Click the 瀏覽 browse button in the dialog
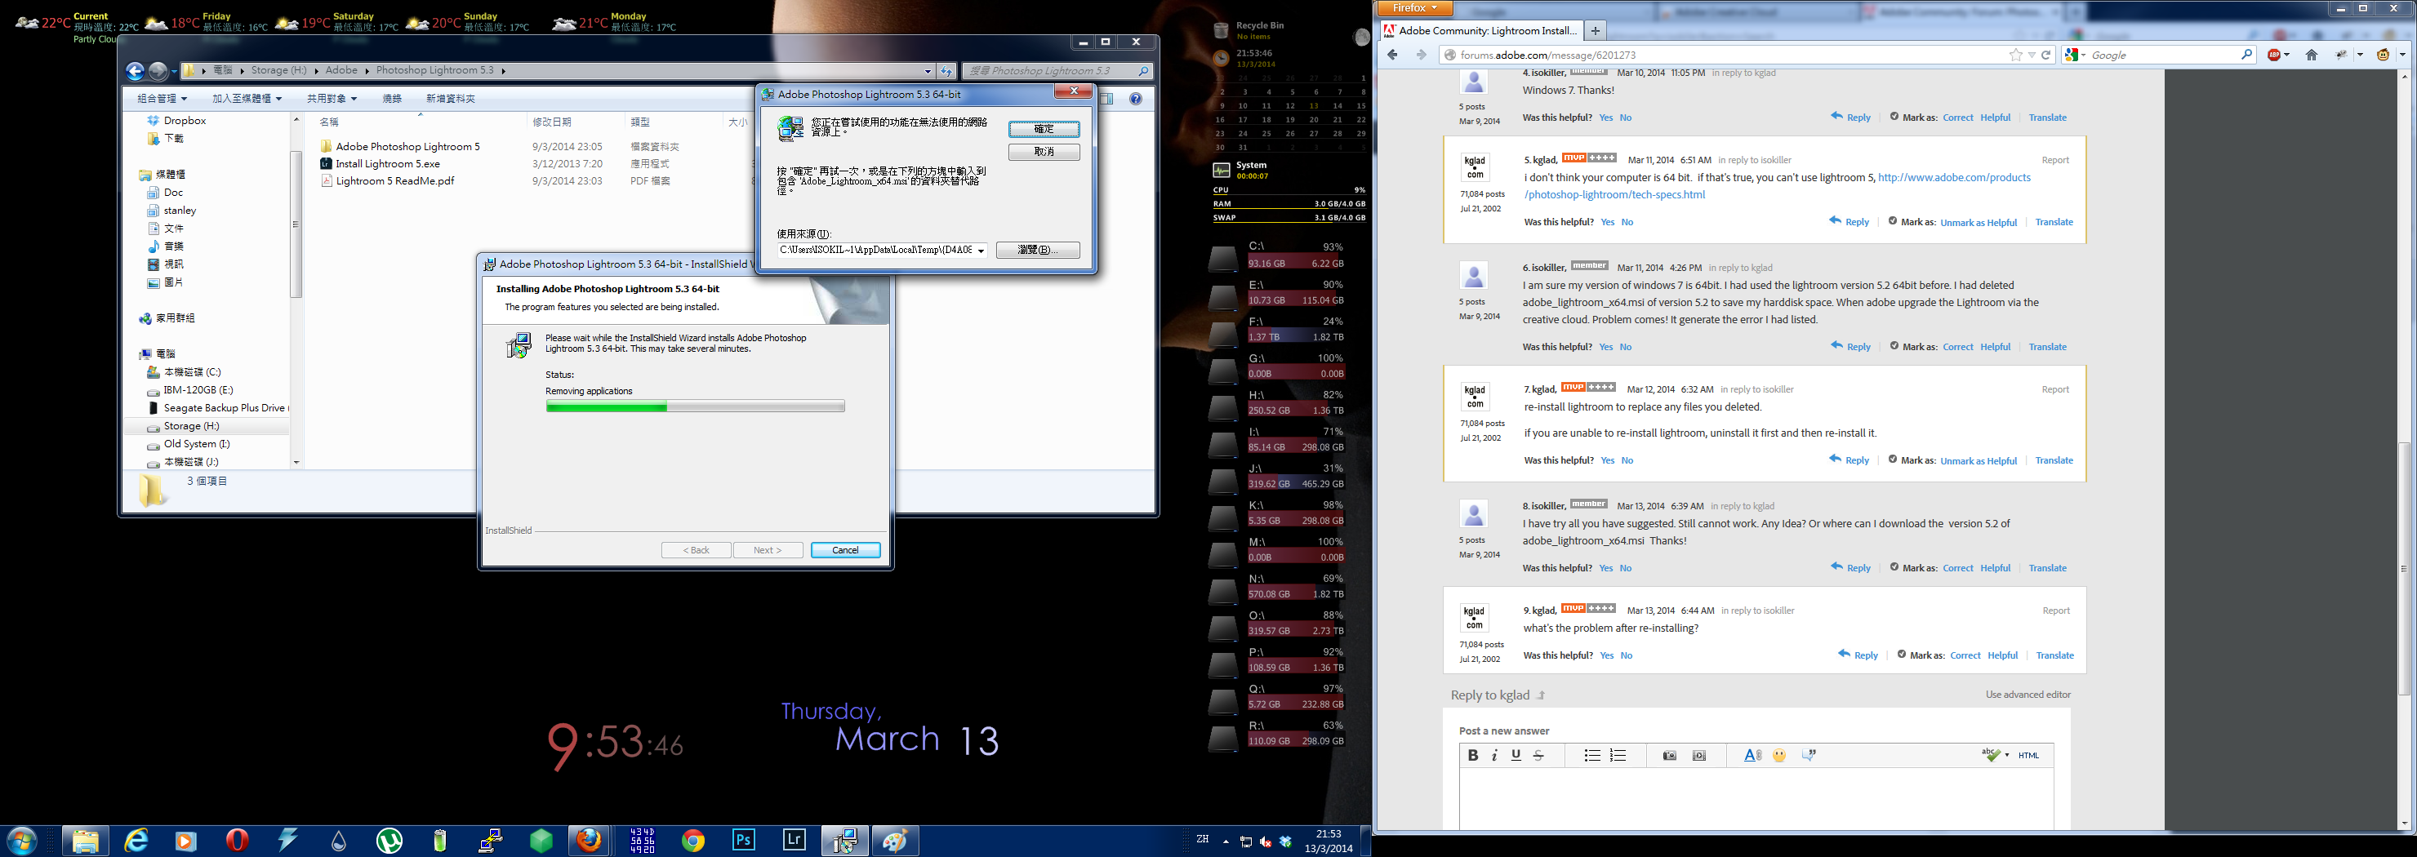The width and height of the screenshot is (2417, 857). (1038, 251)
